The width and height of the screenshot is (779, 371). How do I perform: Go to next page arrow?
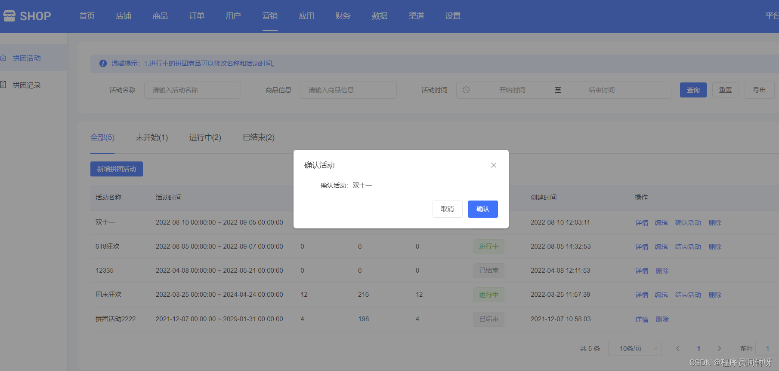[719, 349]
